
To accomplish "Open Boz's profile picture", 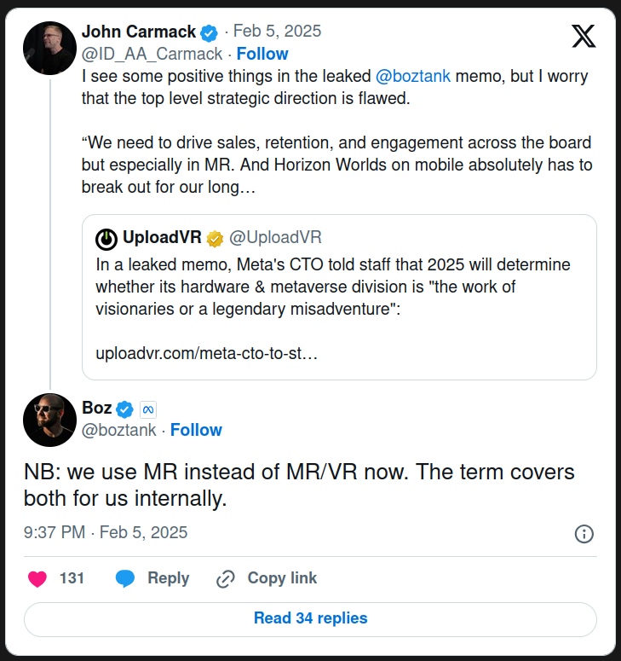I will pos(49,420).
